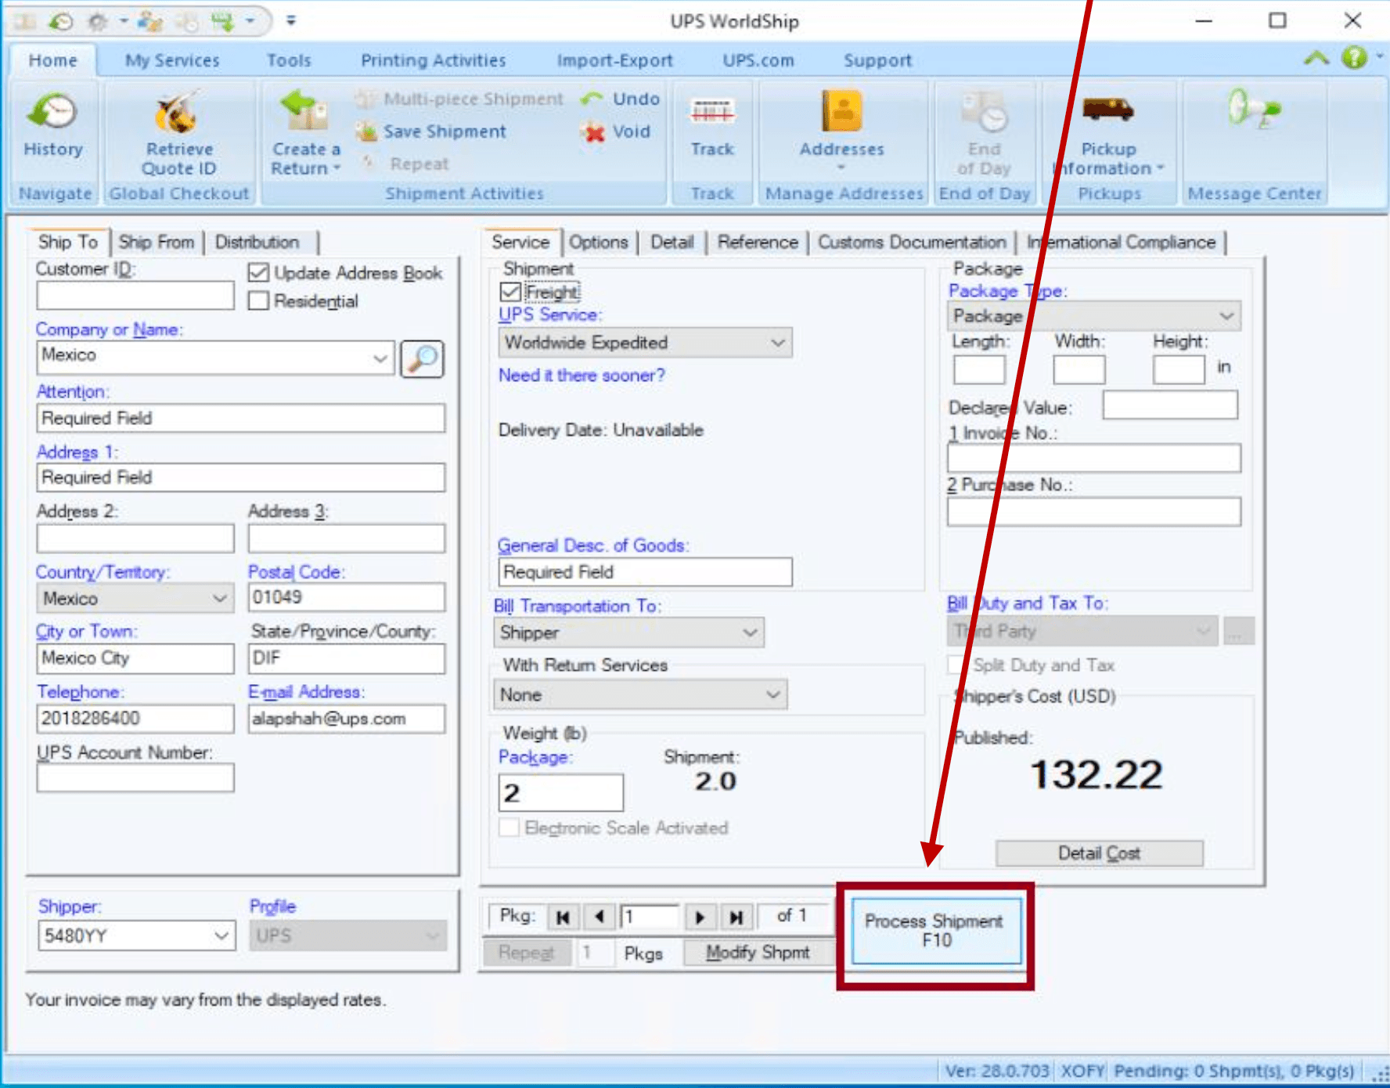
Task: Go to the previous package
Action: click(599, 917)
